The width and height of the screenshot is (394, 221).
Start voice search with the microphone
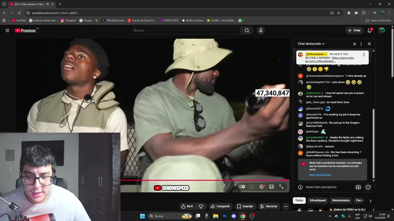(261, 30)
